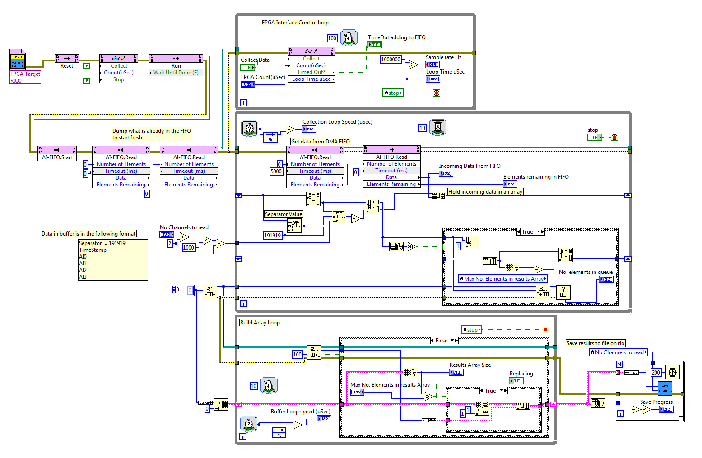Click the Elements remaining in FIFO indicator
Viewport: 702px width, 458px height.
(x=510, y=184)
